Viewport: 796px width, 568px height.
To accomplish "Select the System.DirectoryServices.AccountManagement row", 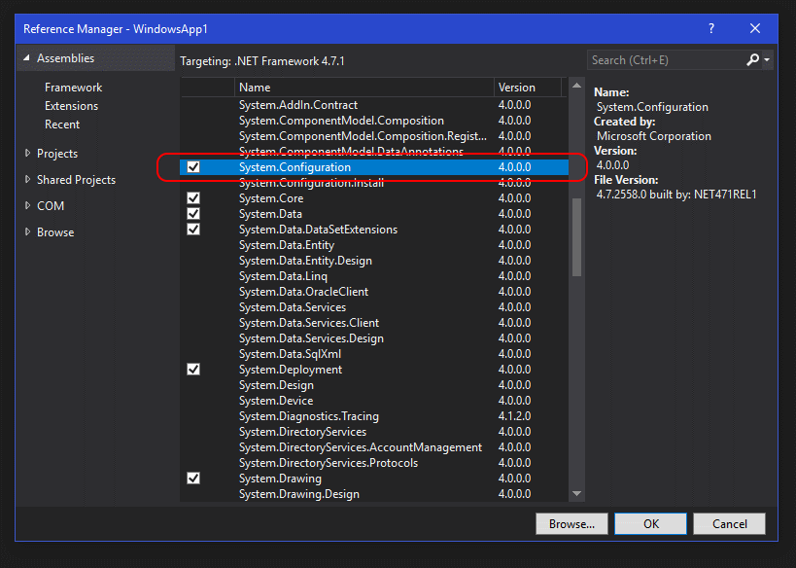I will [x=374, y=447].
